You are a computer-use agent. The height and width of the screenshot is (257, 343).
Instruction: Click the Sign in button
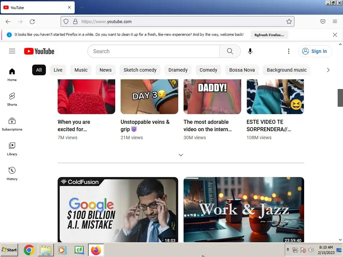pos(315,51)
